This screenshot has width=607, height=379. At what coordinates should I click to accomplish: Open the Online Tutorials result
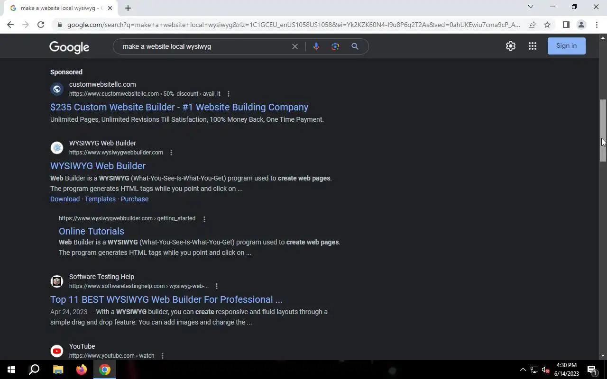coord(92,231)
